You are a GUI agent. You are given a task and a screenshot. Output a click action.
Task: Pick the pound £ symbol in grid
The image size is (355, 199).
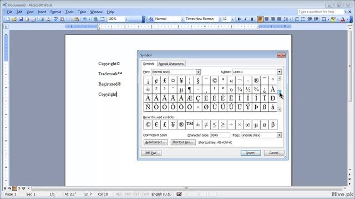click(x=165, y=80)
